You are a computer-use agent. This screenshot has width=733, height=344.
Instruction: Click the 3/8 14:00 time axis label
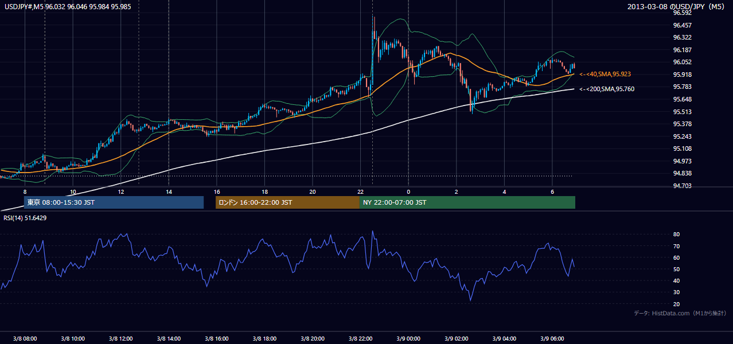(169, 338)
